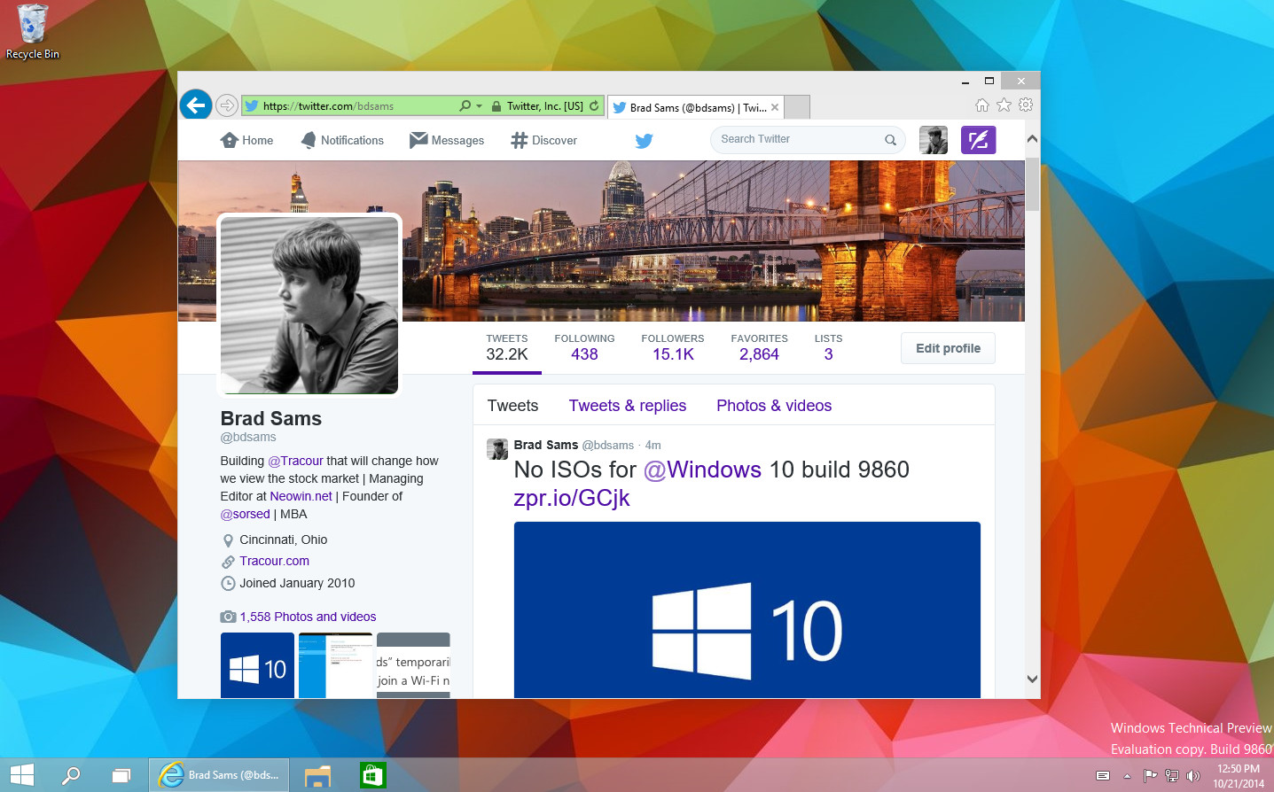Image resolution: width=1274 pixels, height=792 pixels.
Task: Open the Neowin.net link in bio
Action: point(301,496)
